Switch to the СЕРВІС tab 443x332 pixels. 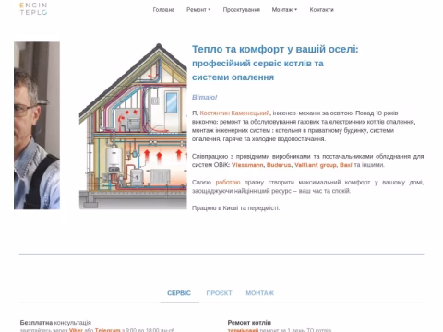(179, 293)
